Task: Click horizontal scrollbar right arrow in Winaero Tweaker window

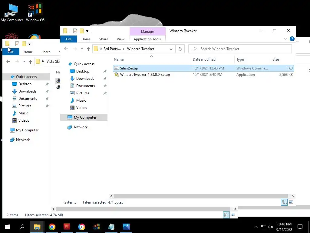Action: [293, 196]
